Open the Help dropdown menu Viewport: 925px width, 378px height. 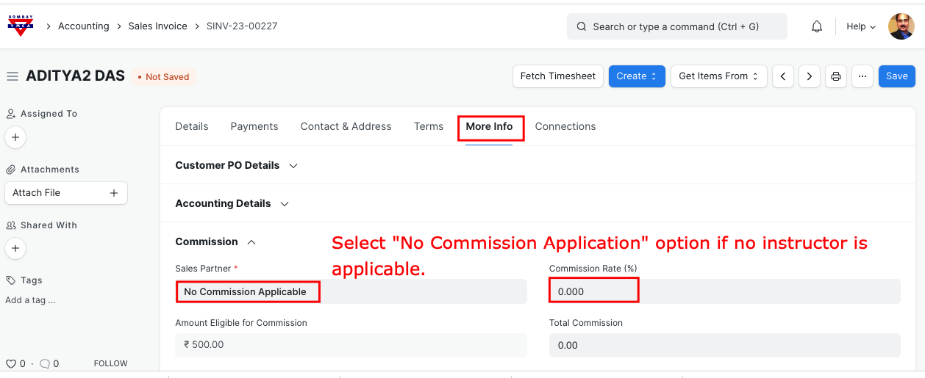click(860, 26)
